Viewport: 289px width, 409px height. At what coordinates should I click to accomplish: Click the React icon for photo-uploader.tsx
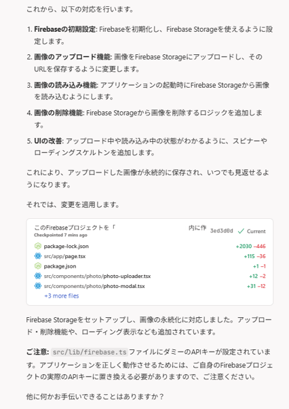[38, 276]
